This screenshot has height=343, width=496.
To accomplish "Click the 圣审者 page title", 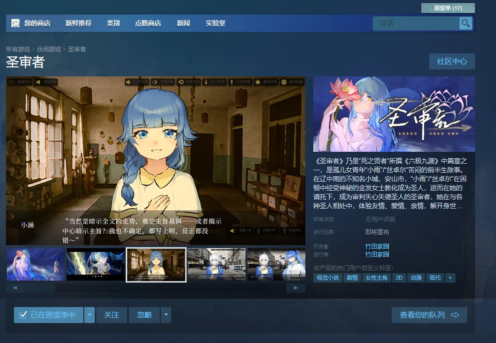I will pos(25,62).
